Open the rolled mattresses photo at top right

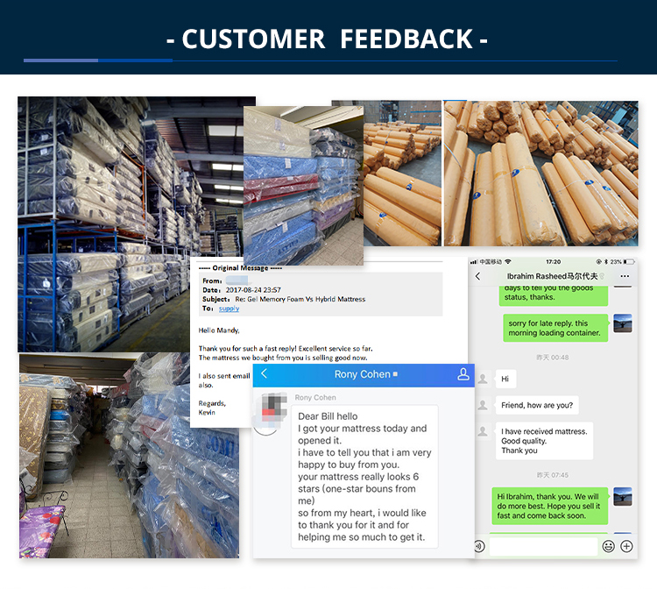(x=540, y=173)
